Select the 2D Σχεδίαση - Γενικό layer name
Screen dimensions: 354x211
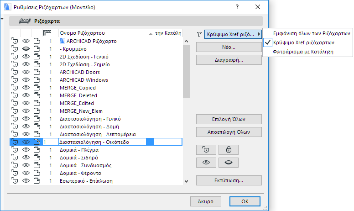[x=84, y=57]
